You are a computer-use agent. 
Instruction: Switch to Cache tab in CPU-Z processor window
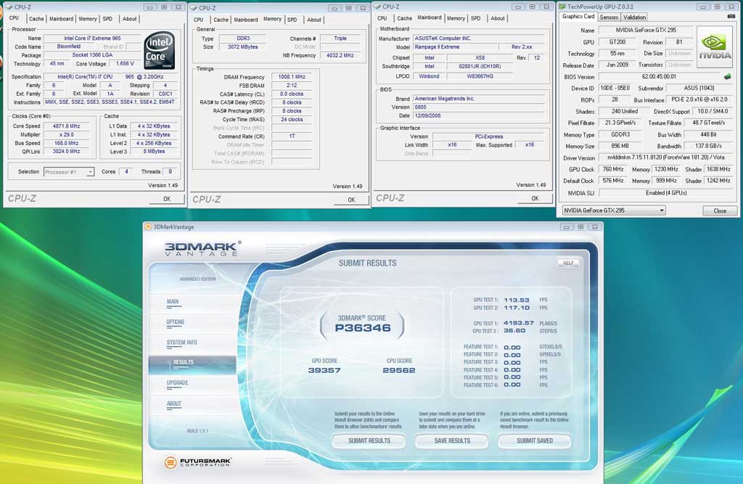[x=36, y=19]
